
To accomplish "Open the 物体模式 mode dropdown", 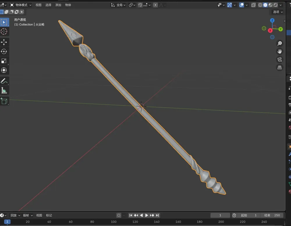I will click(x=21, y=5).
